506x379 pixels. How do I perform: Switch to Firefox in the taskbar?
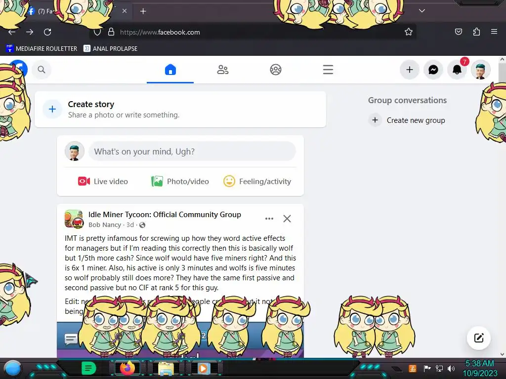point(127,368)
